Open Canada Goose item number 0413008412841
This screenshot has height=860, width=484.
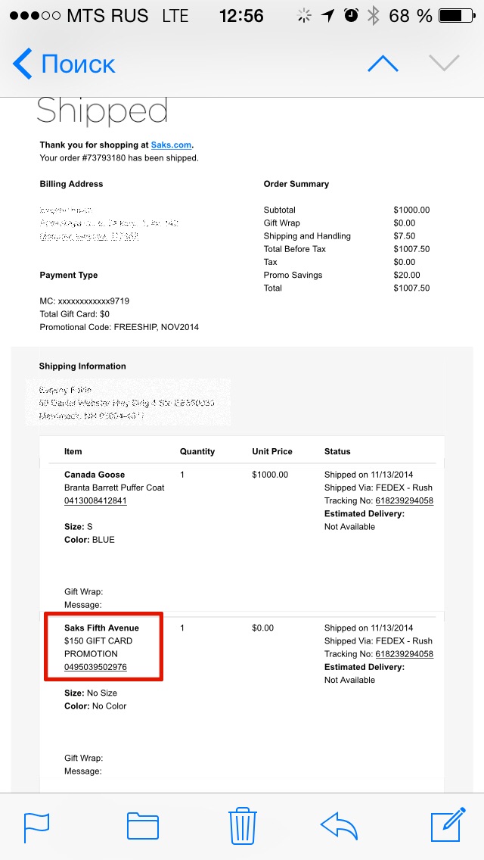pyautogui.click(x=95, y=500)
